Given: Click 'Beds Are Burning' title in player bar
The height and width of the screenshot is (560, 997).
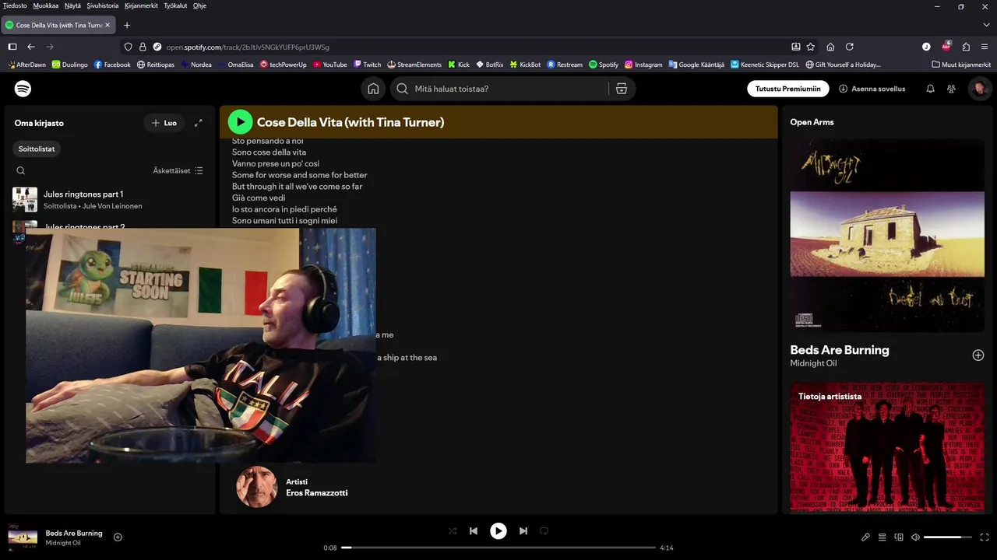Looking at the screenshot, I should (x=74, y=533).
